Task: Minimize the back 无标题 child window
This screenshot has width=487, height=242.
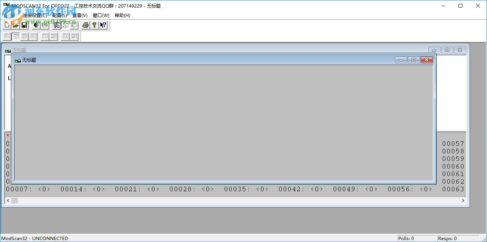Action: coord(434,50)
